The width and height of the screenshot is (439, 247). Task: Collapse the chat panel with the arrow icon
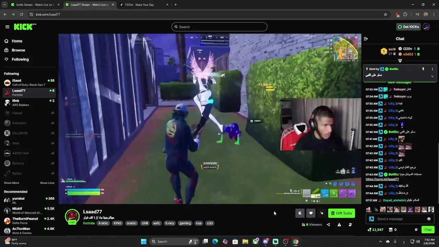tap(366, 39)
